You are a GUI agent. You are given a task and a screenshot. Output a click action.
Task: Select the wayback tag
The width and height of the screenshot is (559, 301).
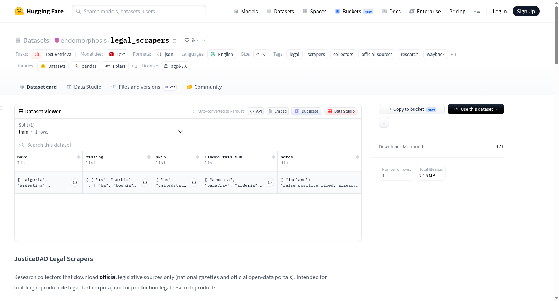pos(436,54)
